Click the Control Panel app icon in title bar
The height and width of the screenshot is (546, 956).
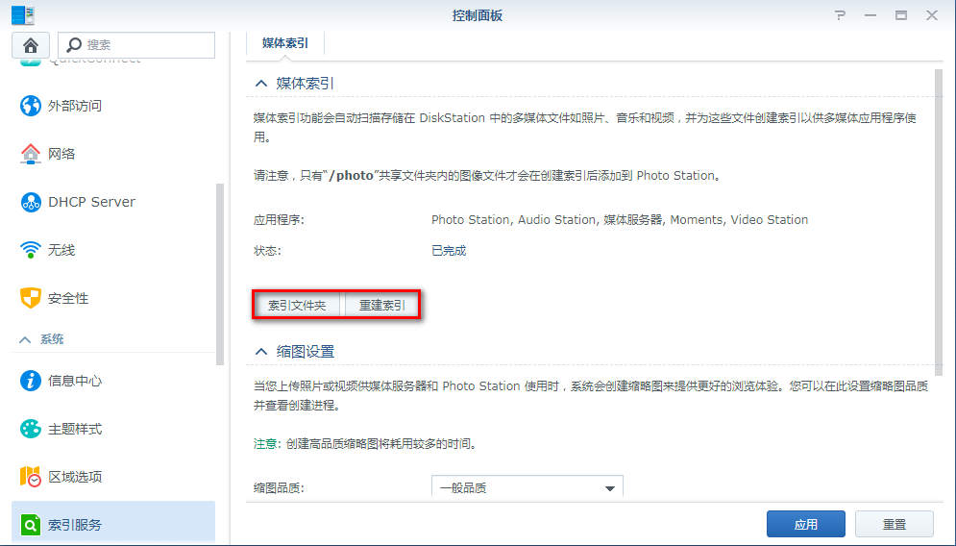point(23,15)
